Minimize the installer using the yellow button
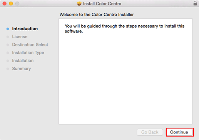 [x=11, y=3]
